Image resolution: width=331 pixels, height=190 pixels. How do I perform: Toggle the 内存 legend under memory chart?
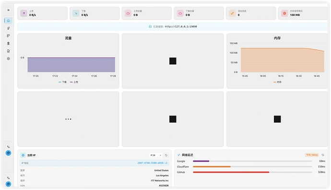[277, 82]
